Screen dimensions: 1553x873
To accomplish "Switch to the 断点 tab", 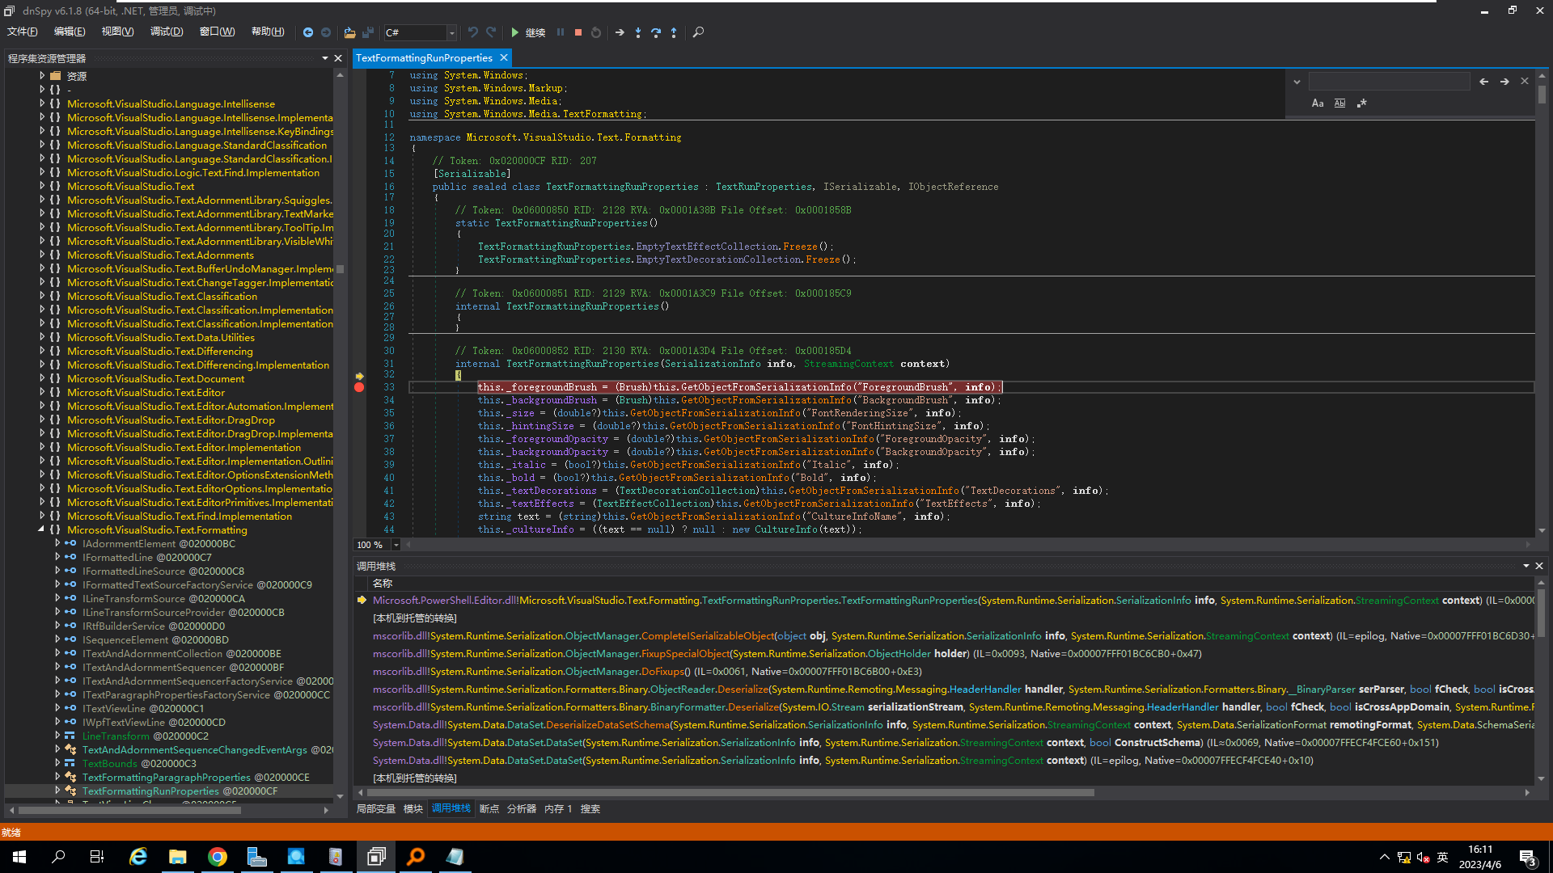I will 489,808.
